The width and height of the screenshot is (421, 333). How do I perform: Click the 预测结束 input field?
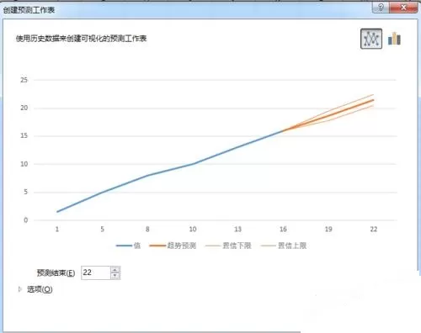coord(95,272)
